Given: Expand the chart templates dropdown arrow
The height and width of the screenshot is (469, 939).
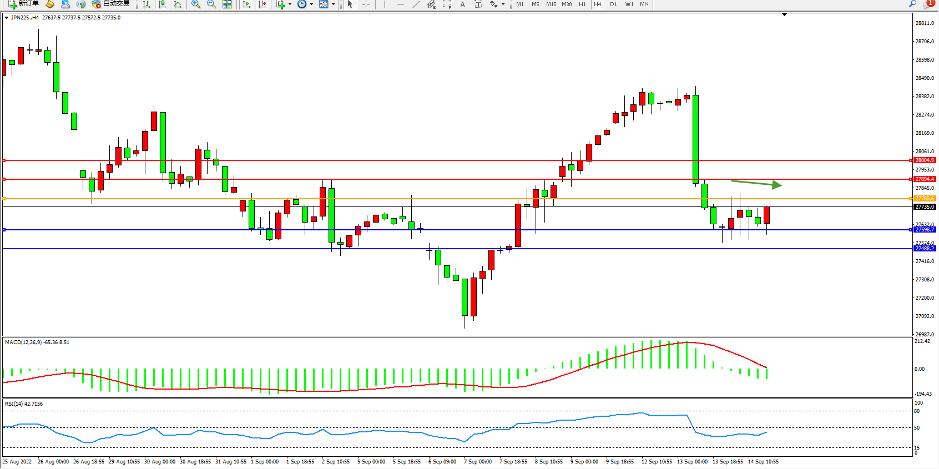Looking at the screenshot, I should (x=333, y=4).
